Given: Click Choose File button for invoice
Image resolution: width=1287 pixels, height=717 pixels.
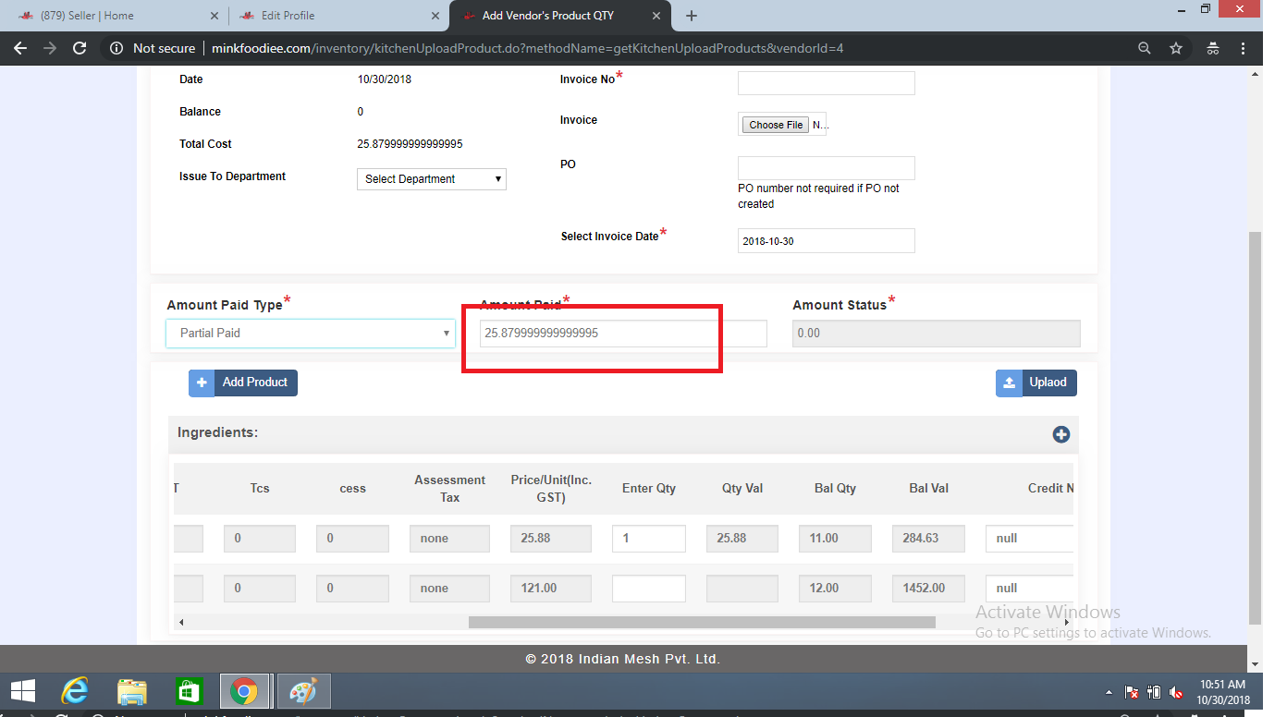Looking at the screenshot, I should click(776, 125).
